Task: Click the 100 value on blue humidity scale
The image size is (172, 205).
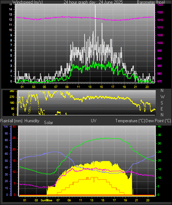Action: (x=6, y=126)
